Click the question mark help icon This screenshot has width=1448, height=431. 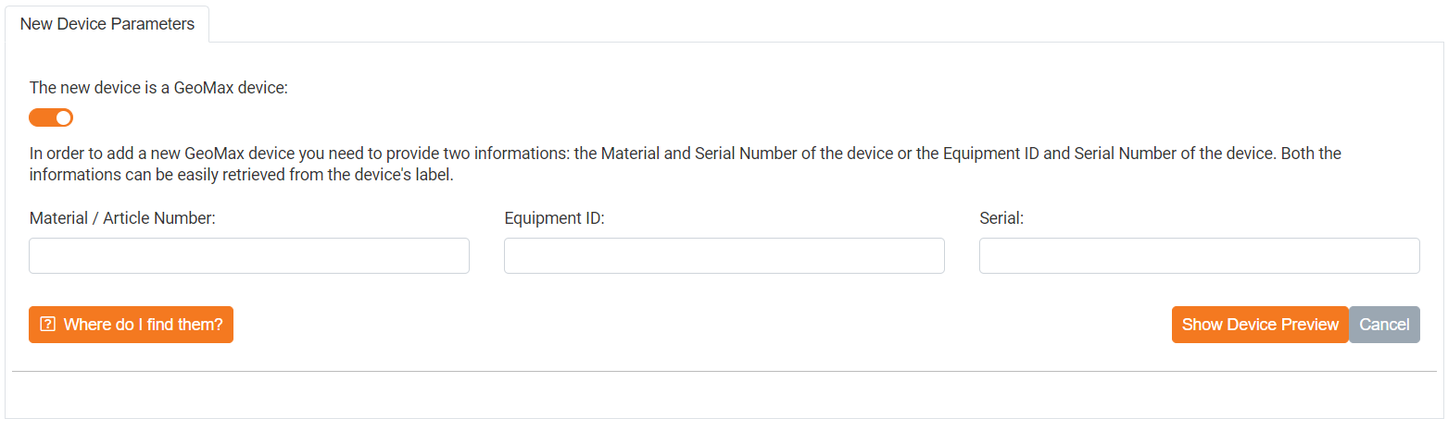[48, 325]
